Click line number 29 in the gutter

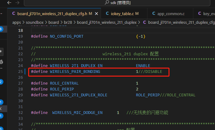coord(20,95)
